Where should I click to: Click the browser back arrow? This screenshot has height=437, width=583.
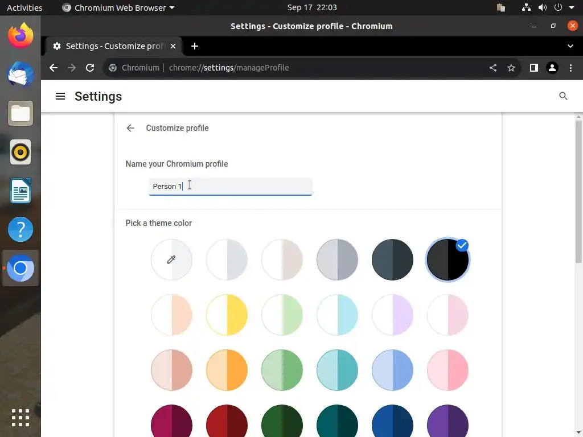[x=54, y=68]
